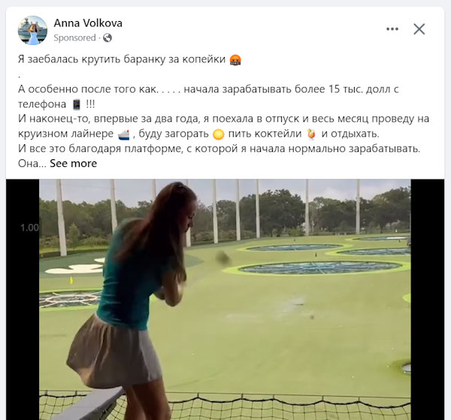Open the three-dot post options menu

(392, 29)
